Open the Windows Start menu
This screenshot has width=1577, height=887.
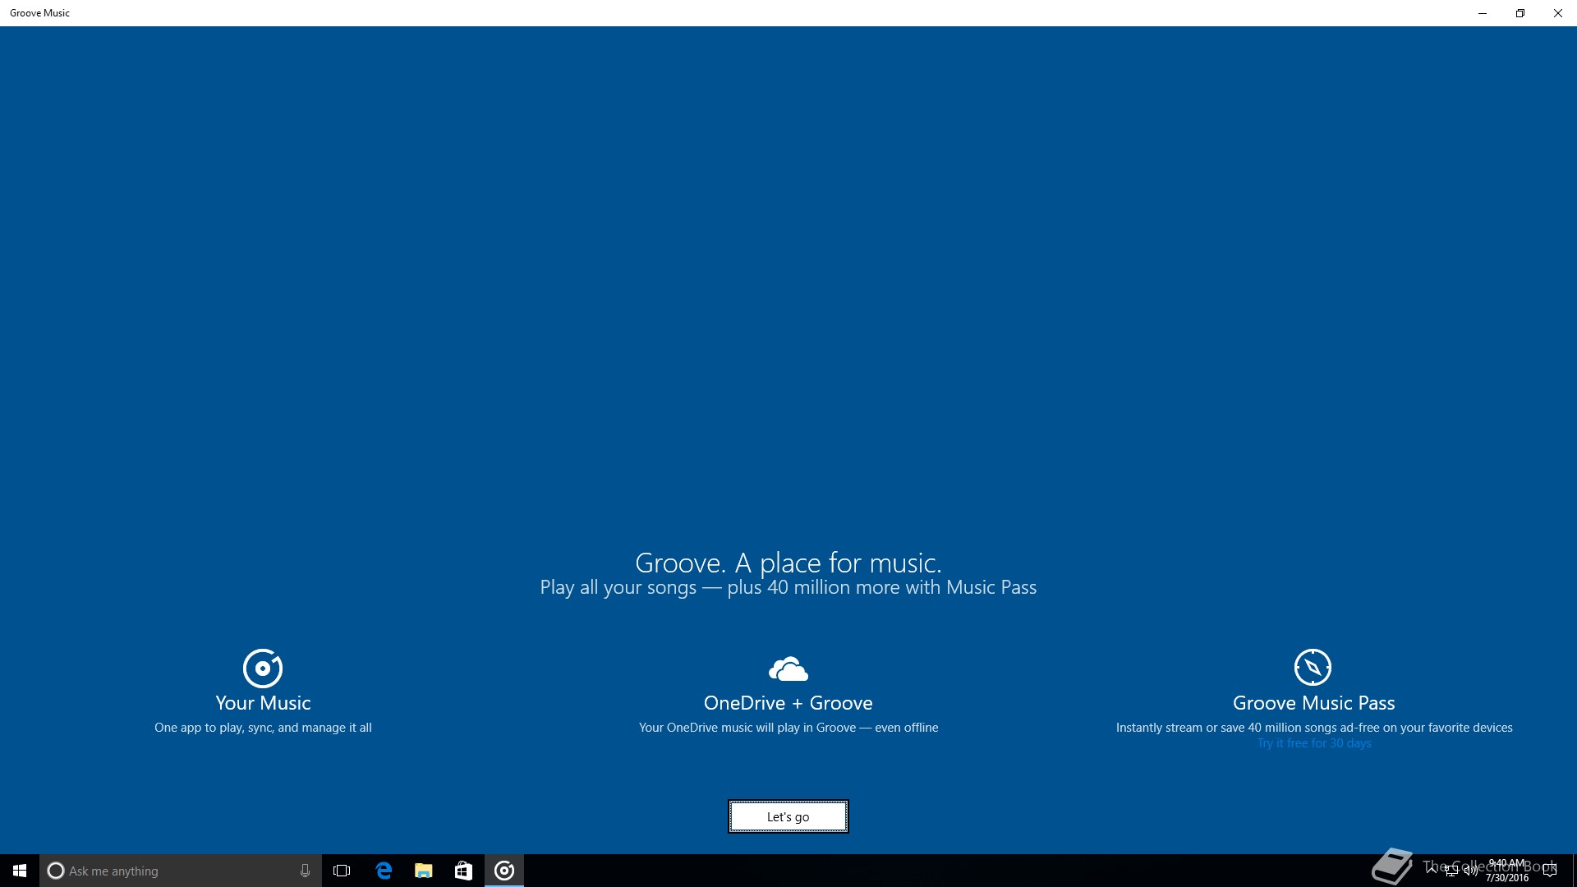point(20,871)
